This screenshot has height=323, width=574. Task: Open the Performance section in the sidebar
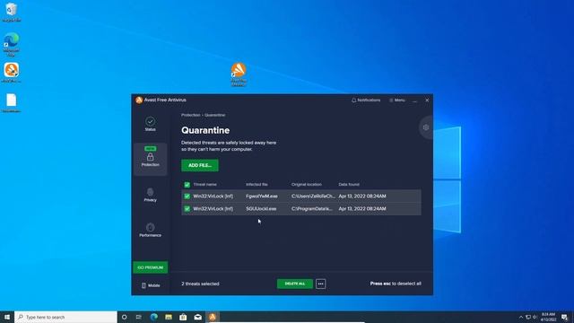150,230
